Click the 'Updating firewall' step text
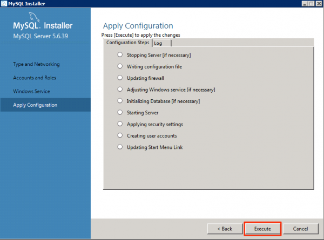This screenshot has width=324, height=240. (x=145, y=78)
